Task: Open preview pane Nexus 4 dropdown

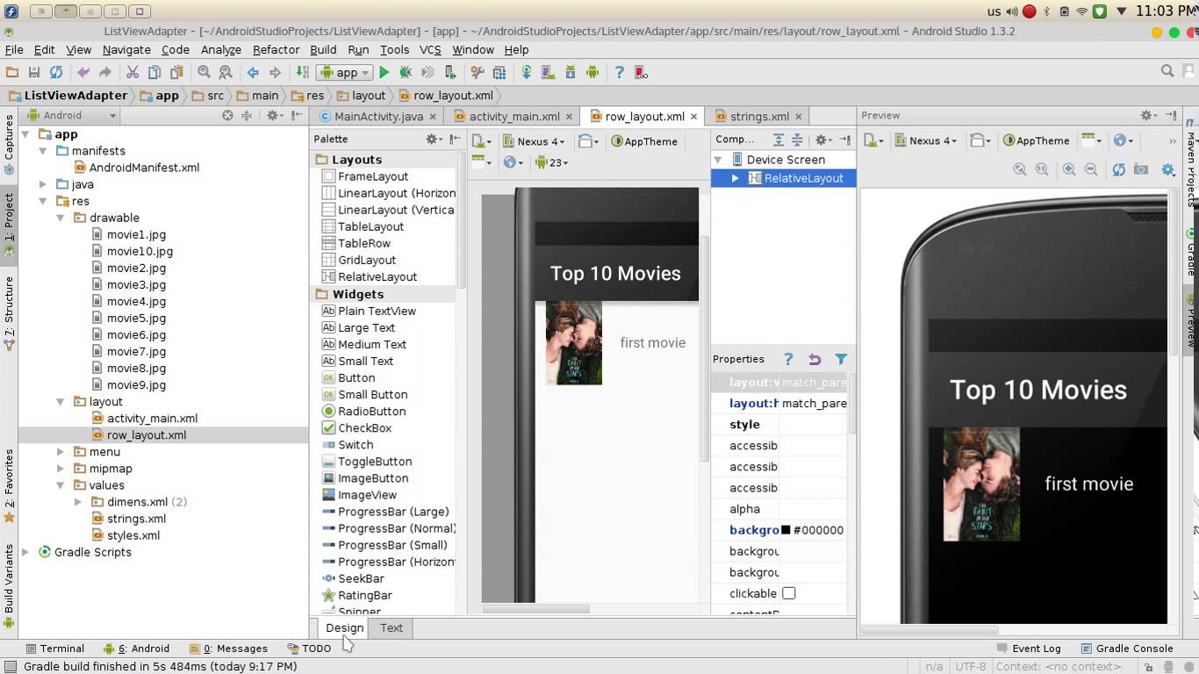Action: (927, 140)
